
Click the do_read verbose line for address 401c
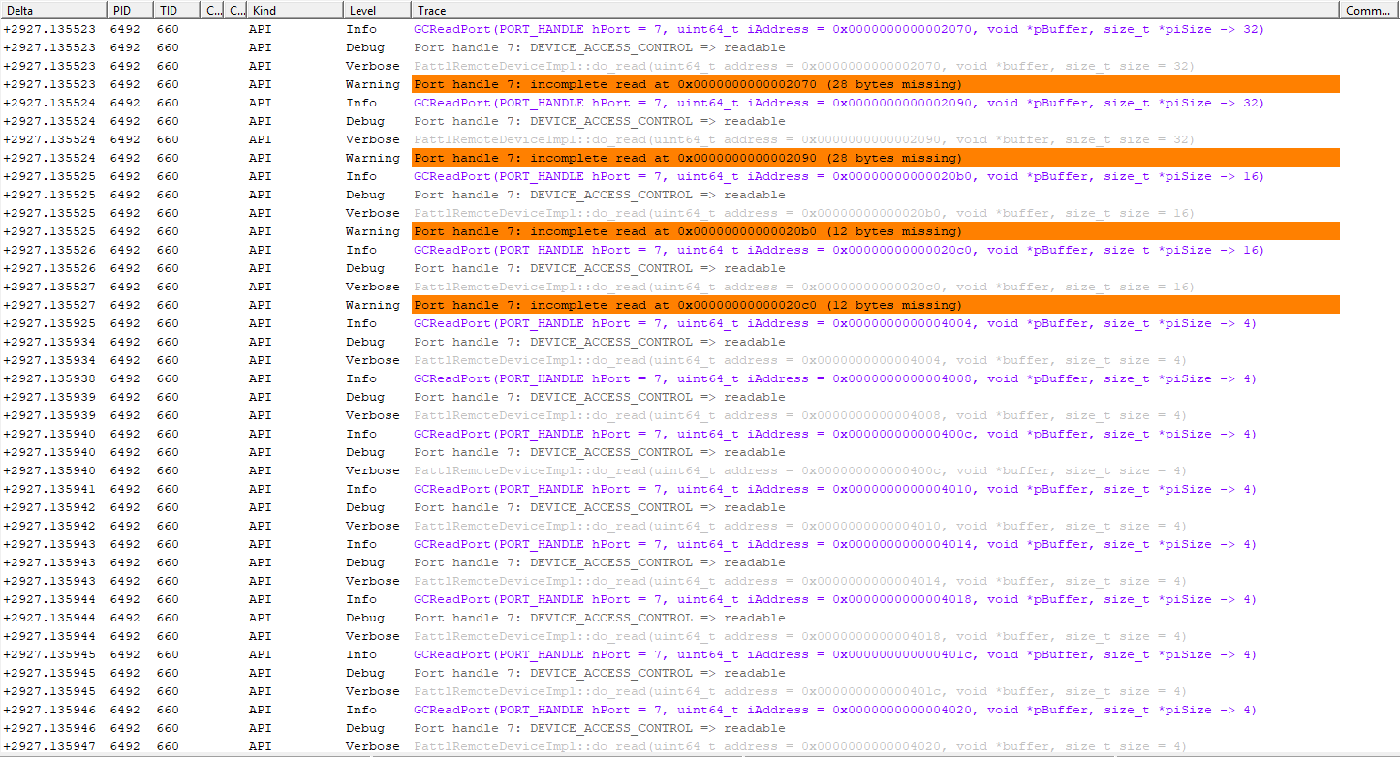pos(799,691)
